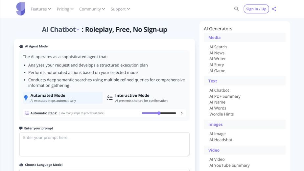Click the checklist icon for Interactive Mode
This screenshot has height=171, width=304.
click(110, 98)
